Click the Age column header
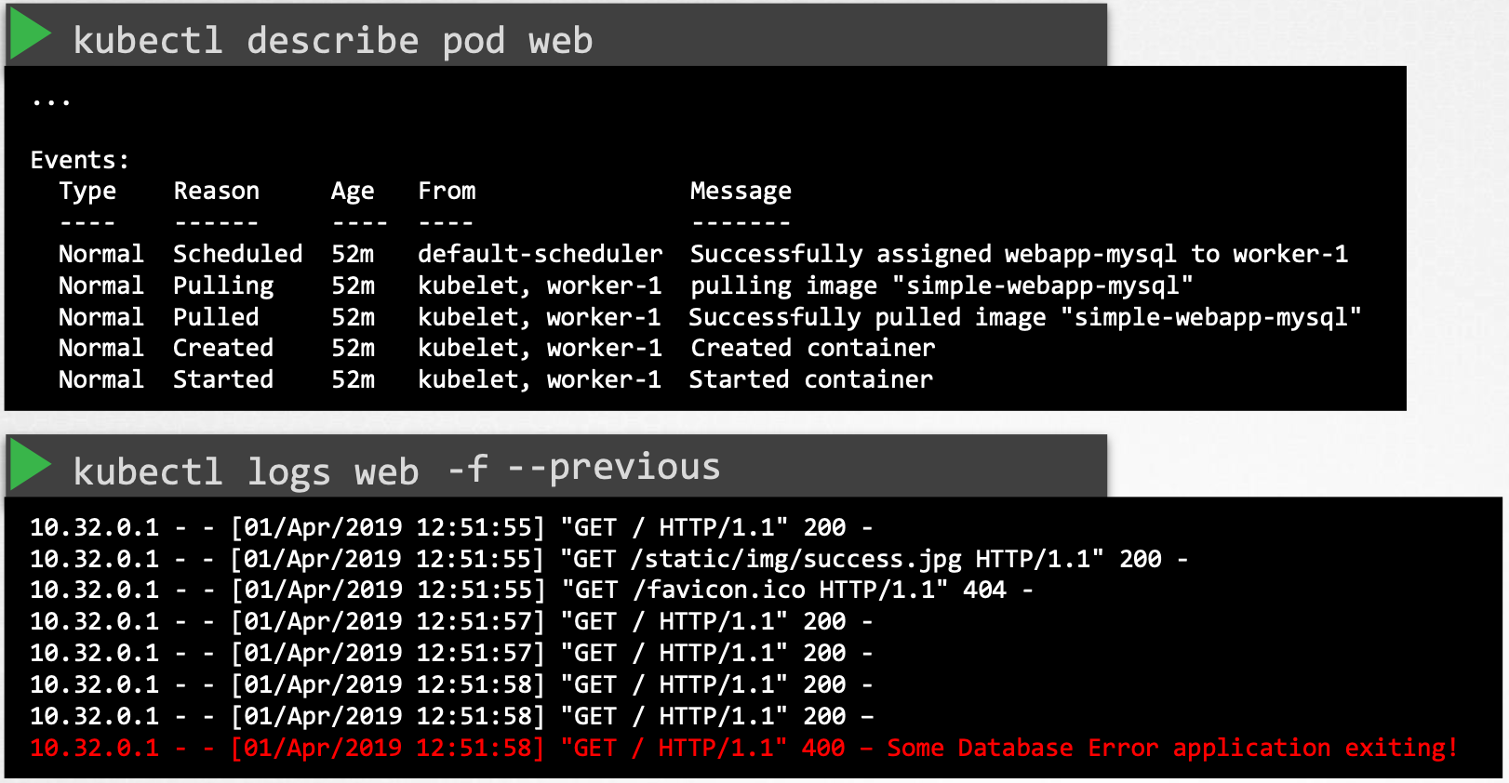Screen dimensions: 1509x783 pos(353,192)
